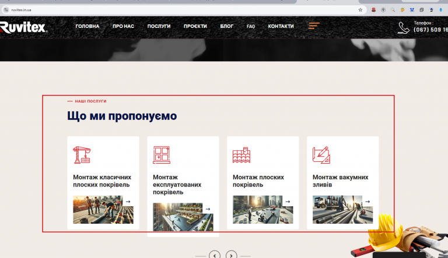Viewport: 448px width, 258px height.
Task: Open ПОСЛУГИ menu item
Action: coord(159,26)
